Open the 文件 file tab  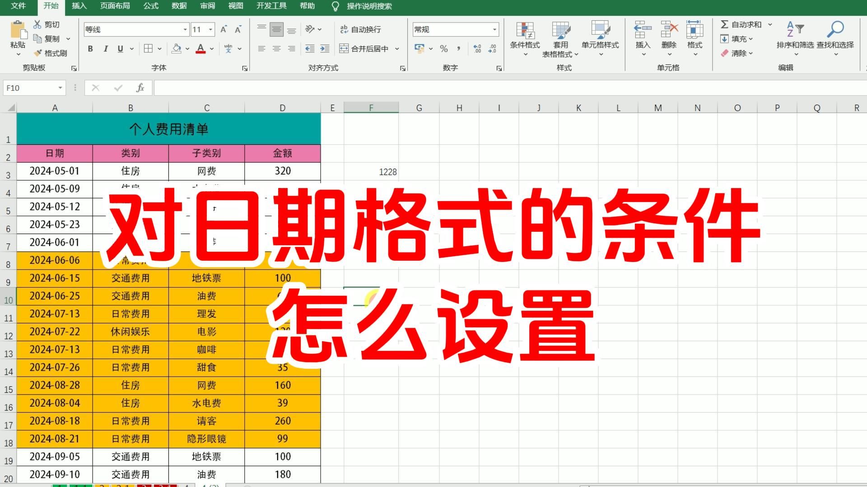pyautogui.click(x=18, y=6)
